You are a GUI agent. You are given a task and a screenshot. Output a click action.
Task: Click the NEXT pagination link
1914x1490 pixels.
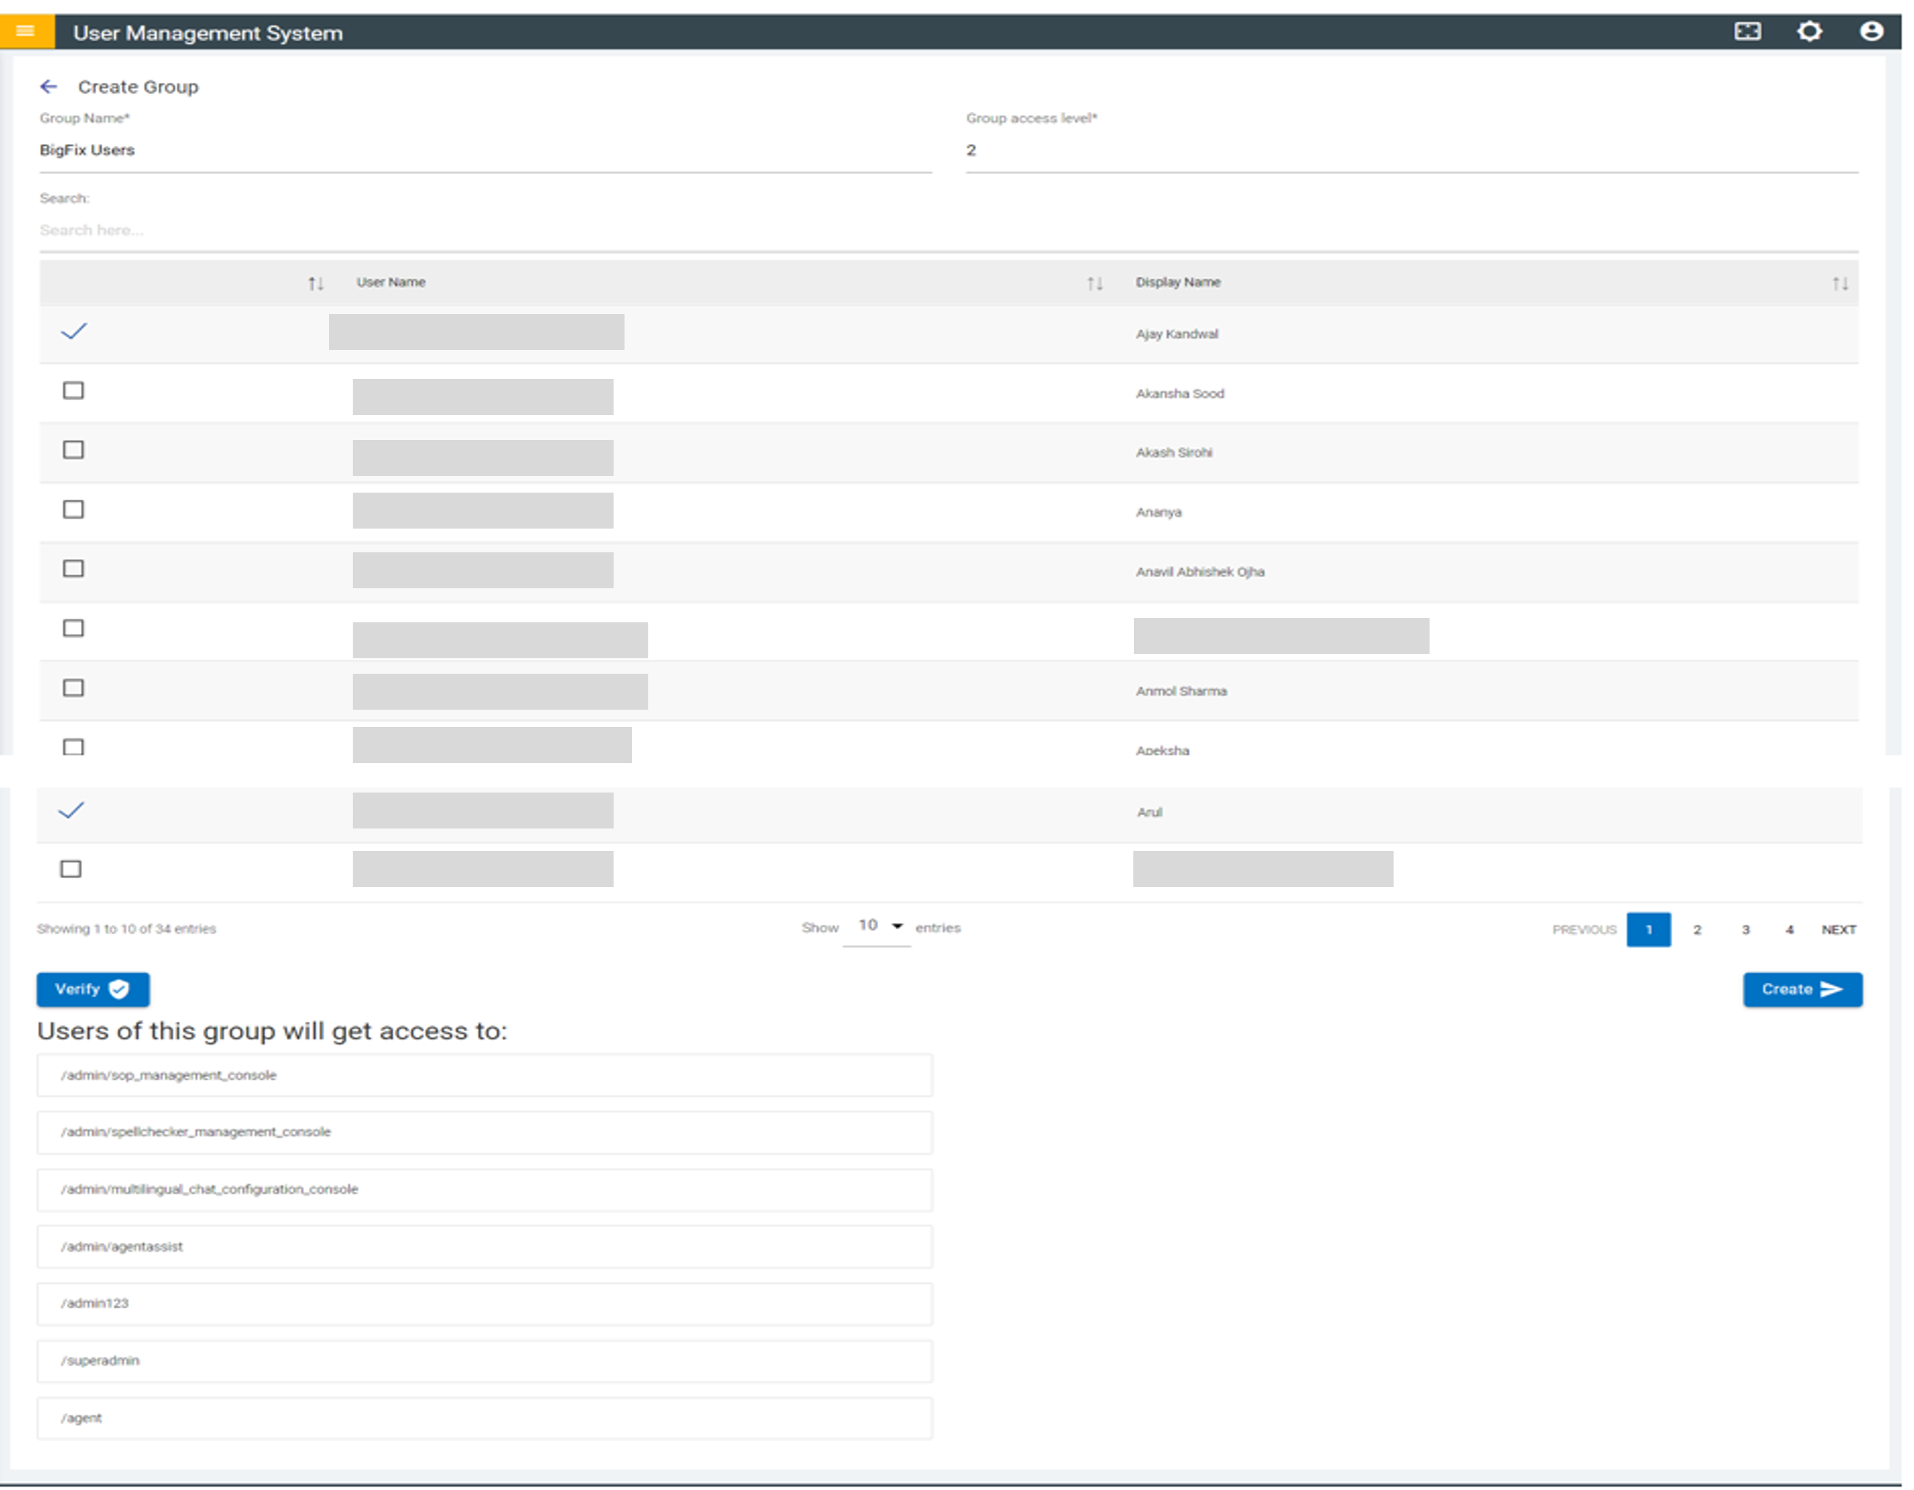click(x=1839, y=930)
